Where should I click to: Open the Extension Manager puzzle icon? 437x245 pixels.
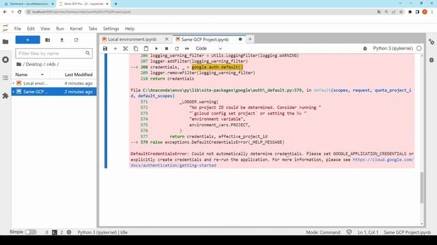(x=5, y=96)
